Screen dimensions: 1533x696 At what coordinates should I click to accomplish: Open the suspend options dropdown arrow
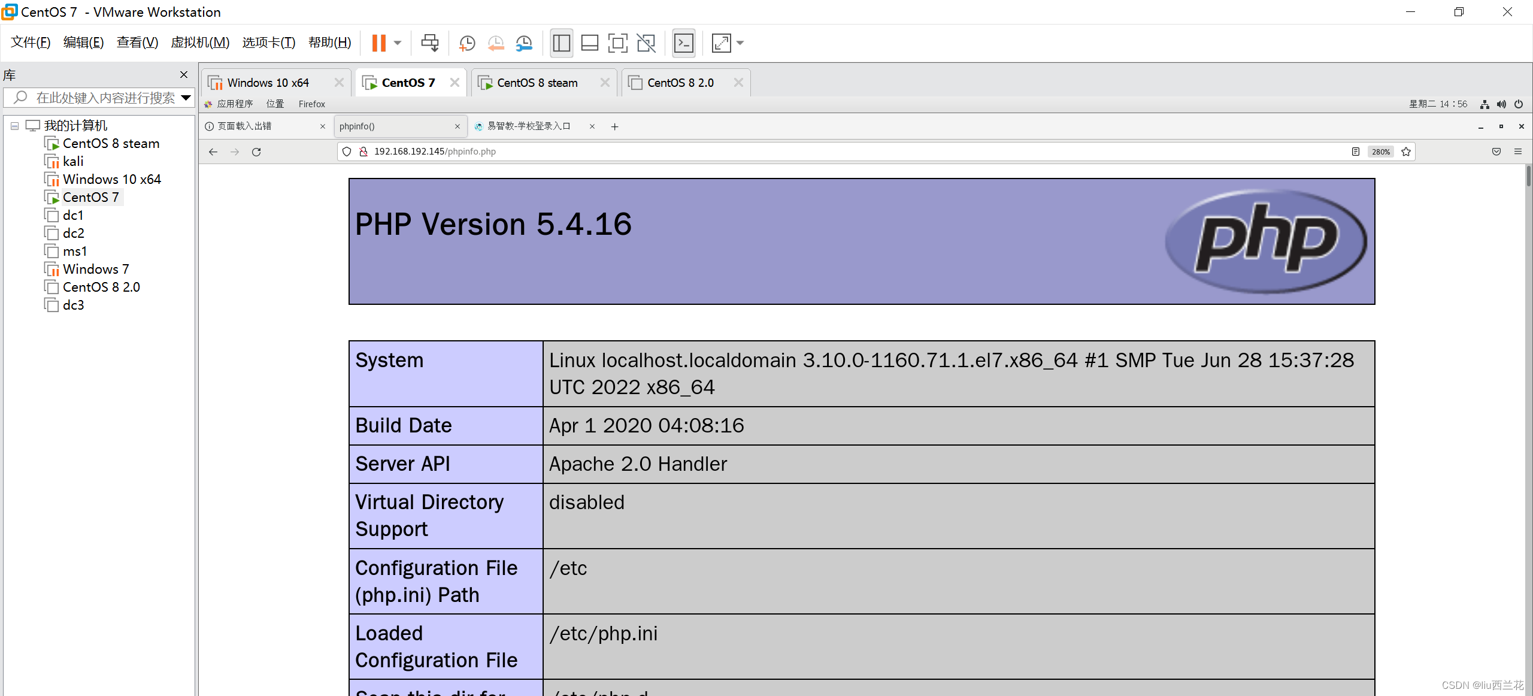(x=398, y=43)
